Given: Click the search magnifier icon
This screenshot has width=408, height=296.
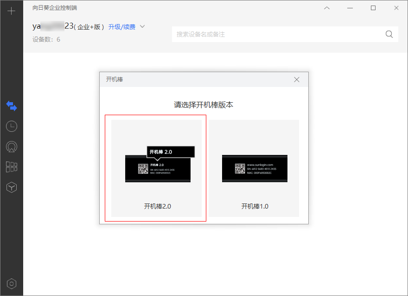Looking at the screenshot, I should 389,34.
